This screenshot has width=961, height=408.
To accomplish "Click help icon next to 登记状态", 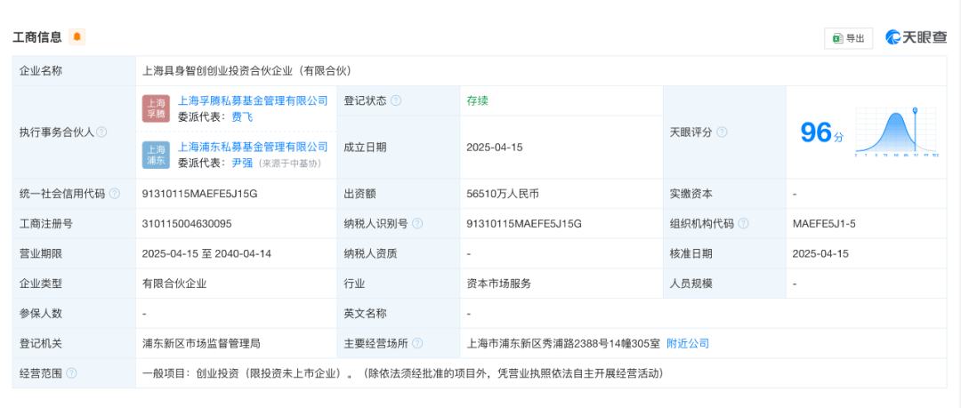I will coord(396,101).
